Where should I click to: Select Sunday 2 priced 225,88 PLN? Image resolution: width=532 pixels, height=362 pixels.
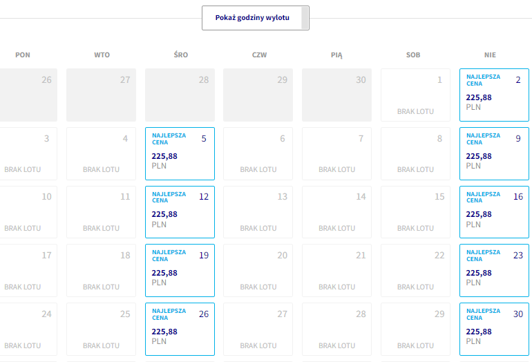tap(494, 95)
